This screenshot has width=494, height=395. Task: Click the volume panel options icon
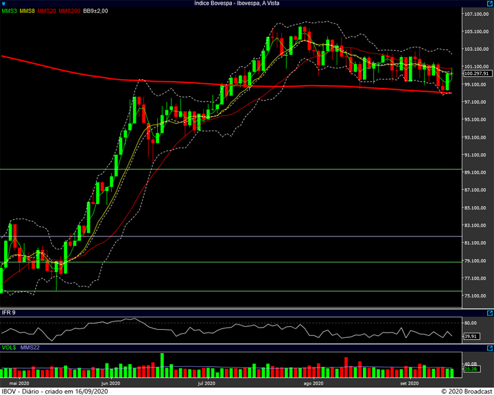pos(489,349)
